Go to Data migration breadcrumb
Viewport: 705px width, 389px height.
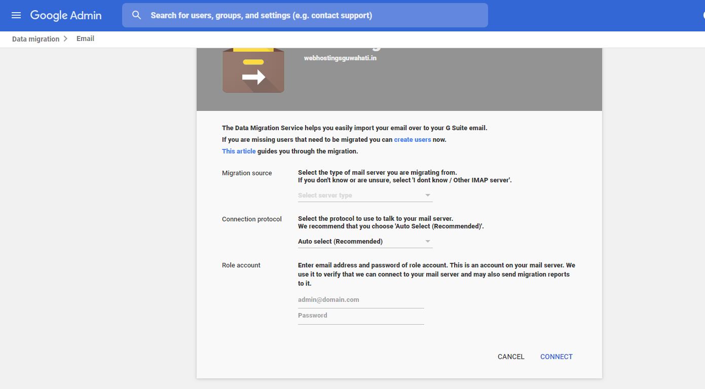[x=35, y=39]
